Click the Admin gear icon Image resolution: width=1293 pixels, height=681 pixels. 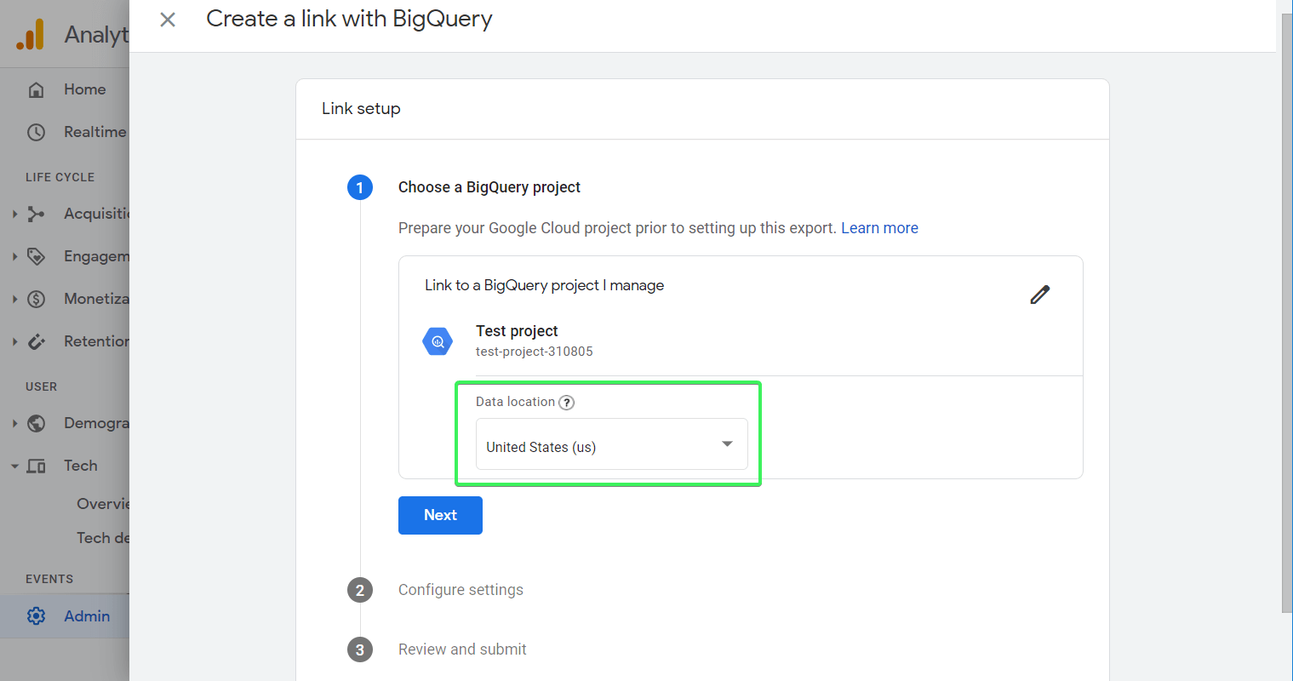36,616
